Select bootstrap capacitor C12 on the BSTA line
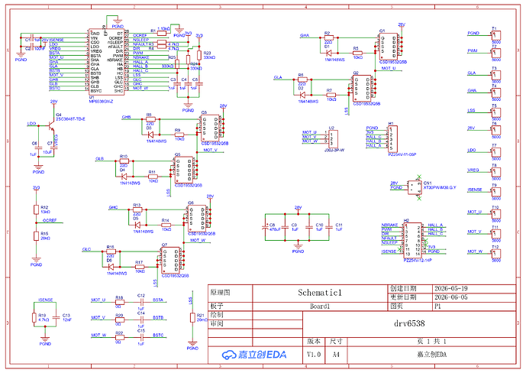The width and height of the screenshot is (526, 373). [x=141, y=302]
